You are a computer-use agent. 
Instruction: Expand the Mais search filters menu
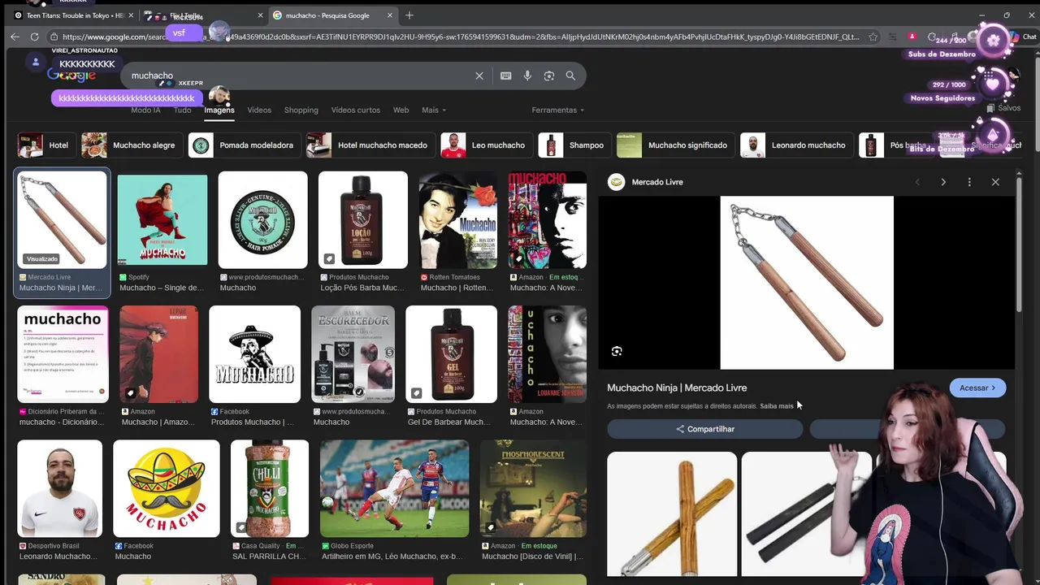(434, 110)
